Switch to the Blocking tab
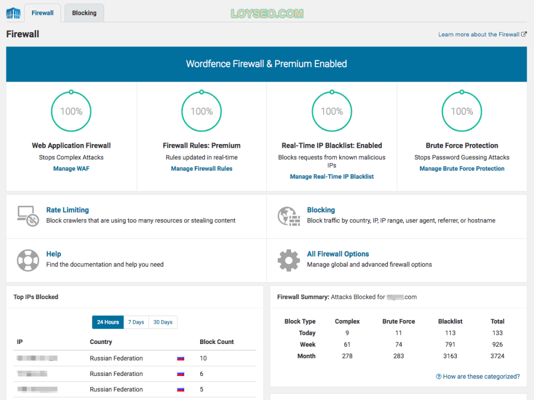 coord(84,13)
